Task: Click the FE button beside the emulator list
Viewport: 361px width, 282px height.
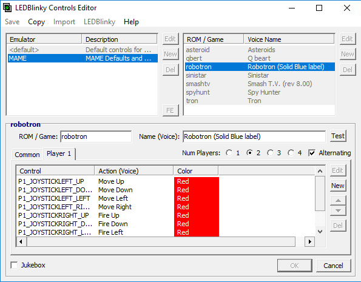Action: (170, 110)
